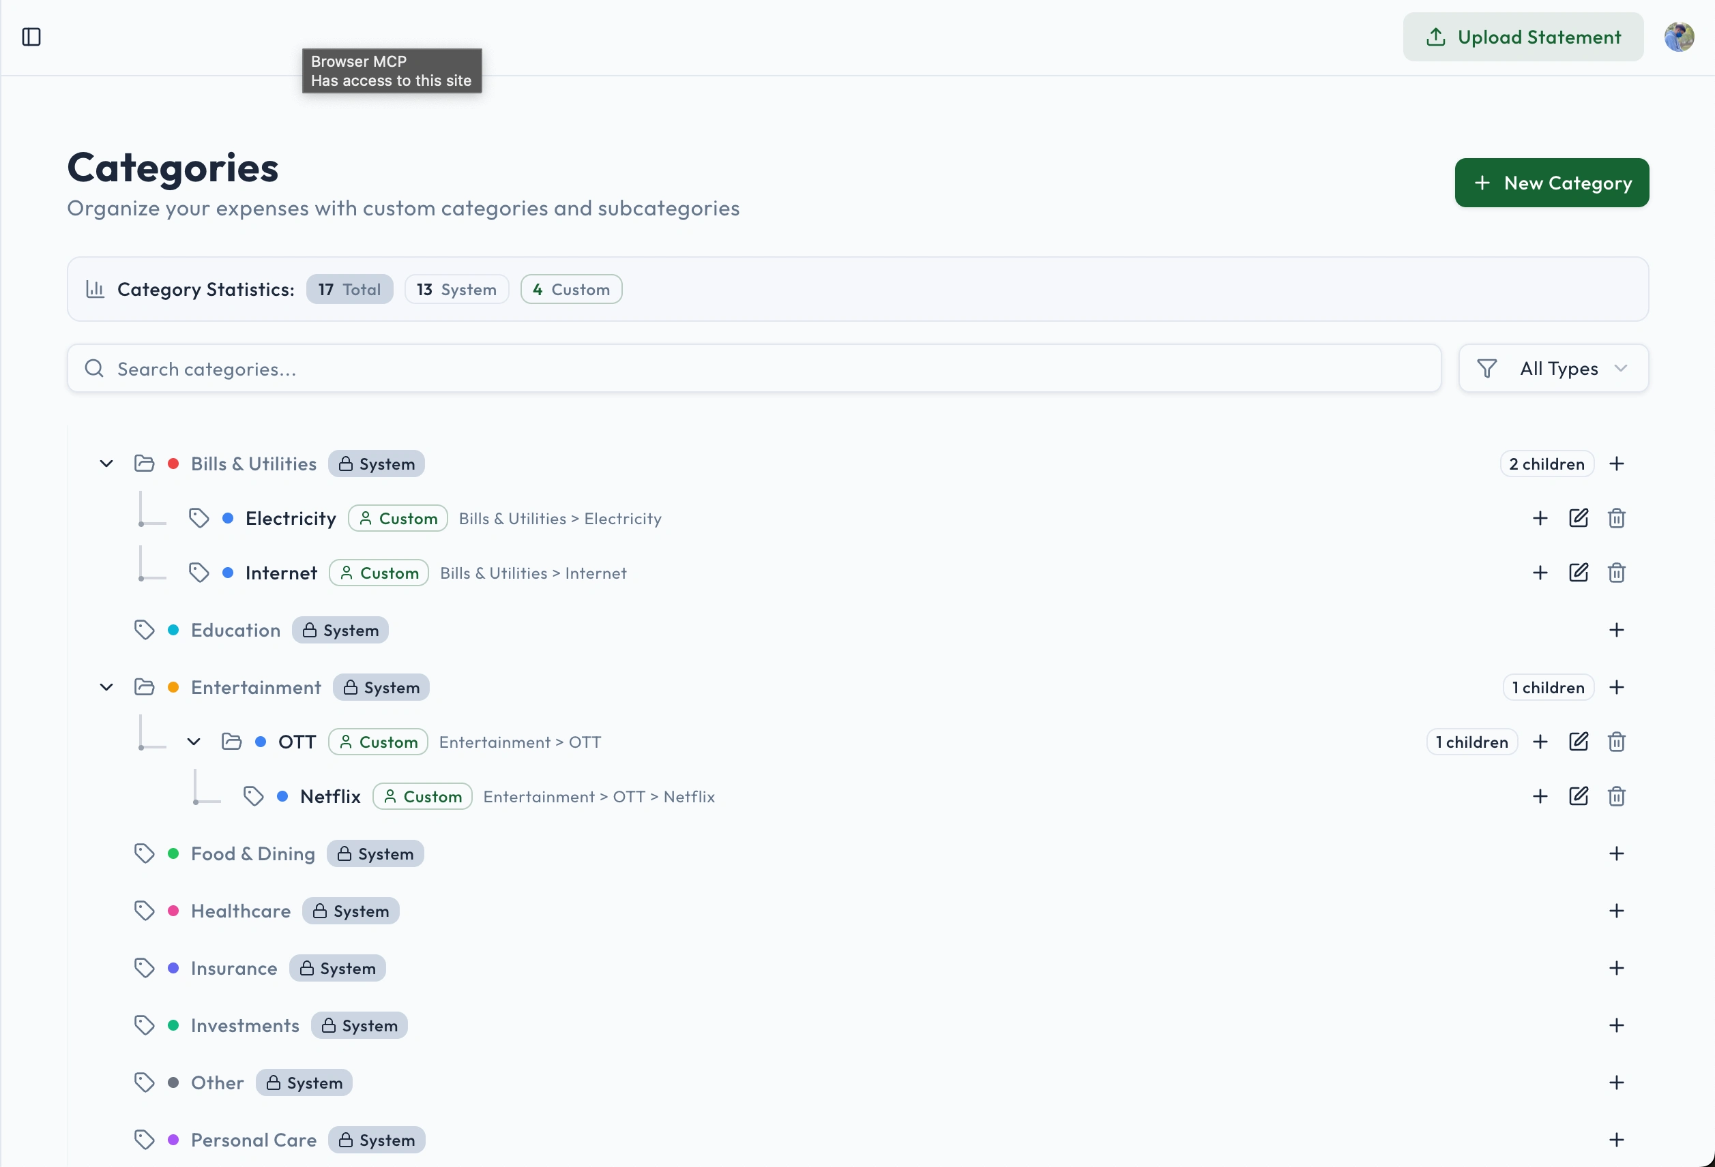
Task: Open the user profile avatar
Action: coord(1678,37)
